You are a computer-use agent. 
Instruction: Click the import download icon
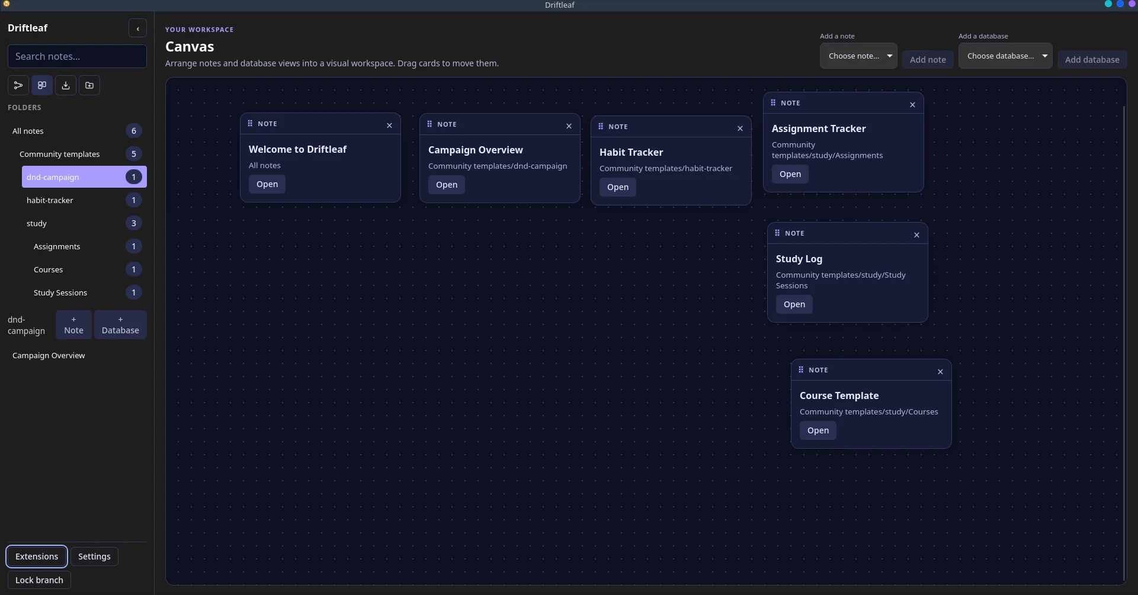tap(66, 85)
